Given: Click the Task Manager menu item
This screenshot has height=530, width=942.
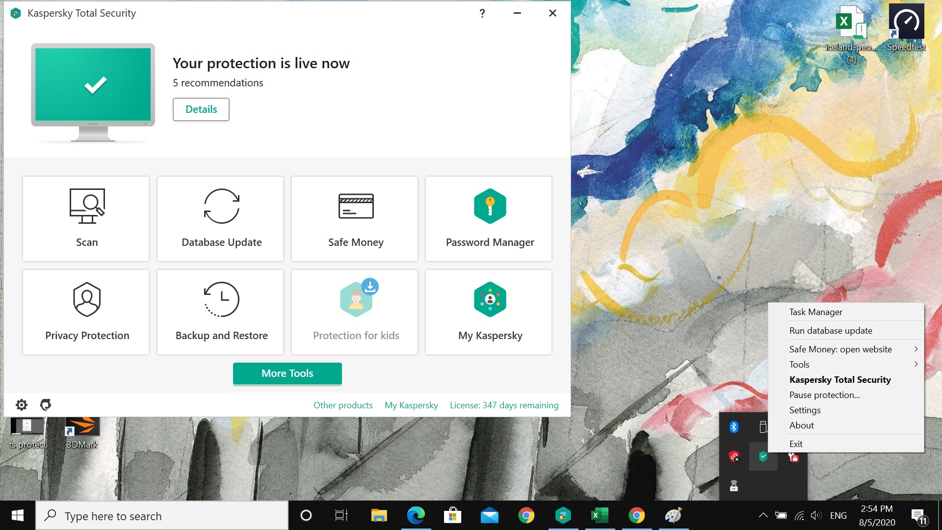Looking at the screenshot, I should 816,312.
